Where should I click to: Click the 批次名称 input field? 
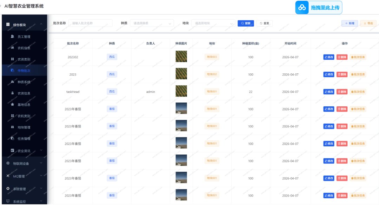point(91,23)
